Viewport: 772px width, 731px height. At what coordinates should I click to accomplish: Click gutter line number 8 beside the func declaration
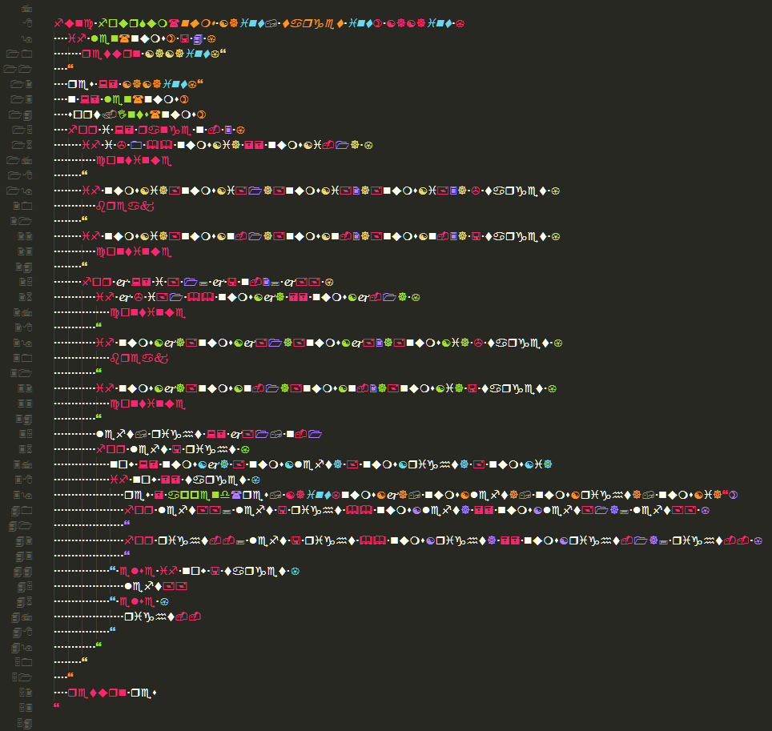pos(27,23)
